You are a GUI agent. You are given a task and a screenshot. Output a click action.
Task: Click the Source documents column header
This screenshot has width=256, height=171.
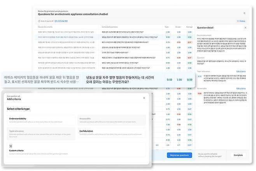coord(45,27)
